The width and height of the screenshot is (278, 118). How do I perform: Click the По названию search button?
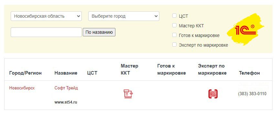point(99,32)
